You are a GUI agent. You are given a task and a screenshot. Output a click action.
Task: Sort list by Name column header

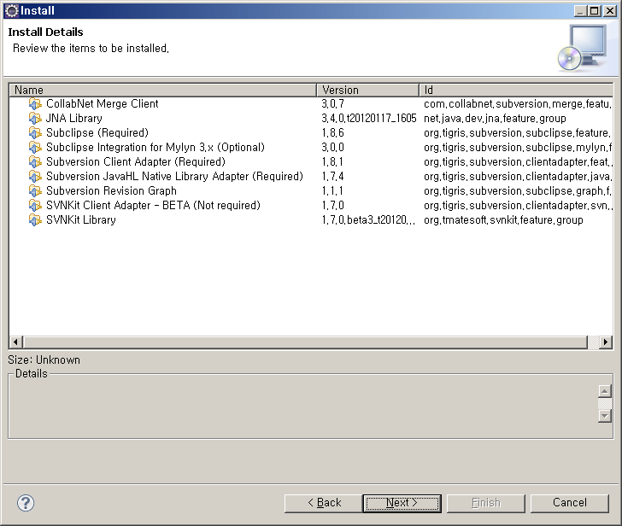(x=162, y=90)
